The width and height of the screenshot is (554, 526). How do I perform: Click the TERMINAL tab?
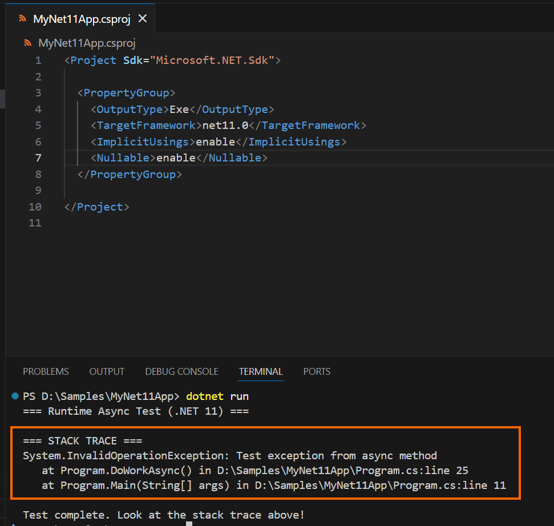[260, 371]
